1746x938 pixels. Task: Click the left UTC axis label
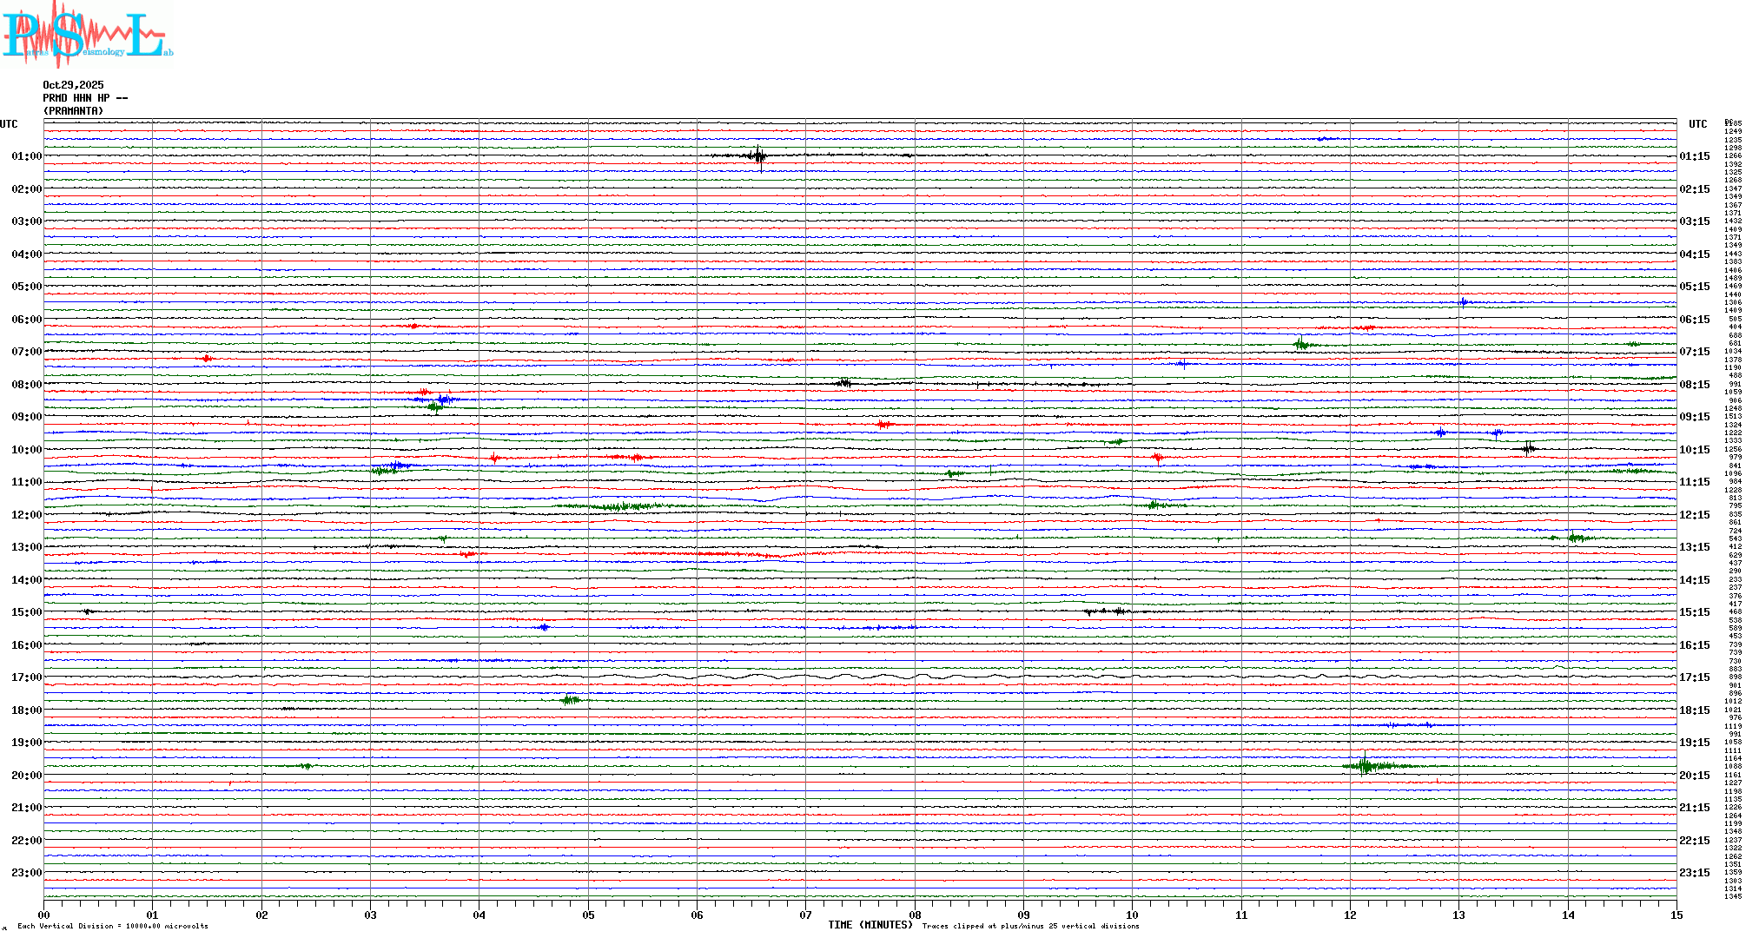point(9,124)
